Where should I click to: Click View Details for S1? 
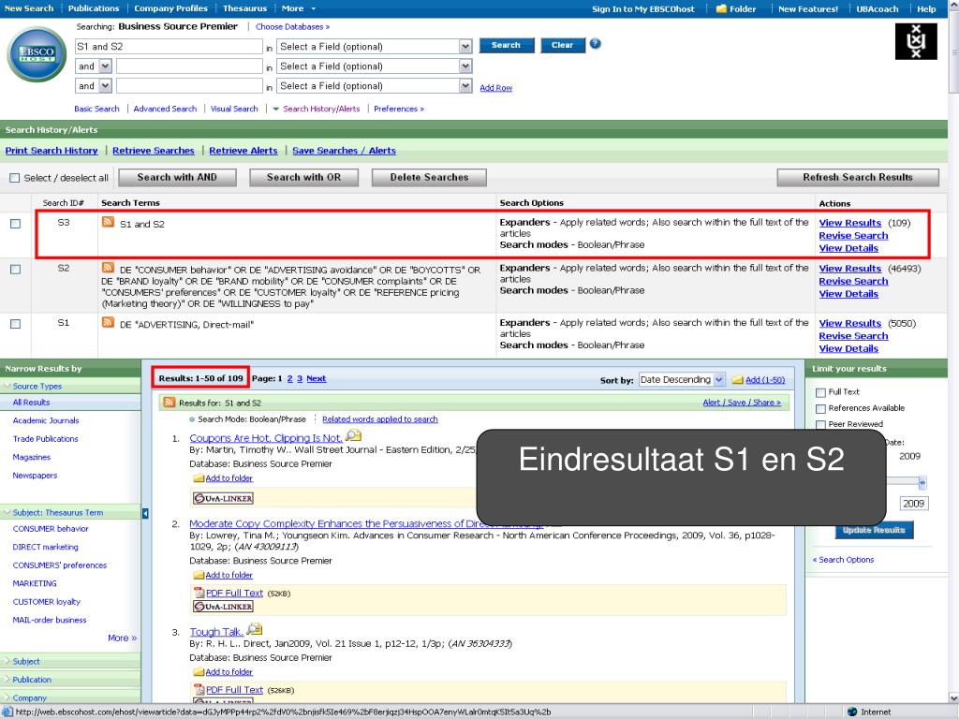[848, 348]
